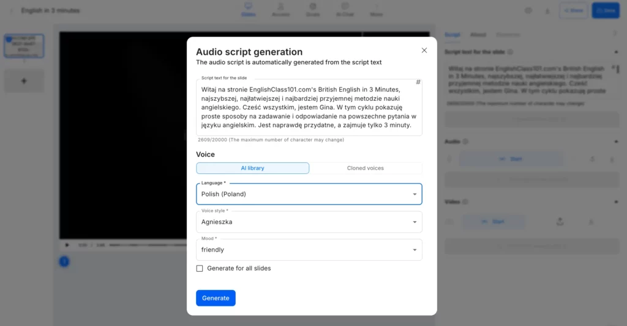Select the AI library voice tab
This screenshot has height=326, width=627.
tap(252, 168)
